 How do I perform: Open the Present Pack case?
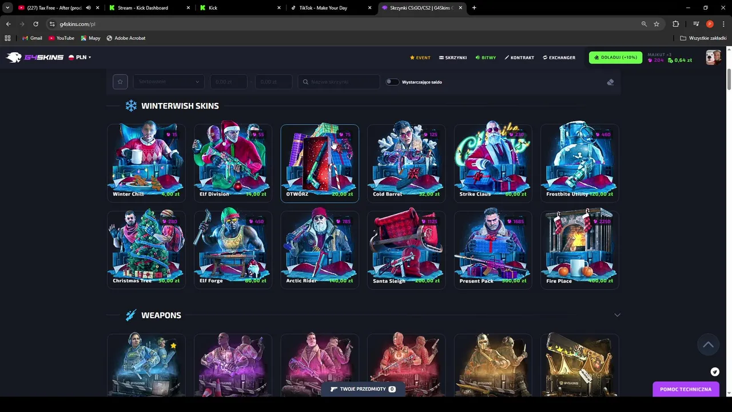coord(493,249)
